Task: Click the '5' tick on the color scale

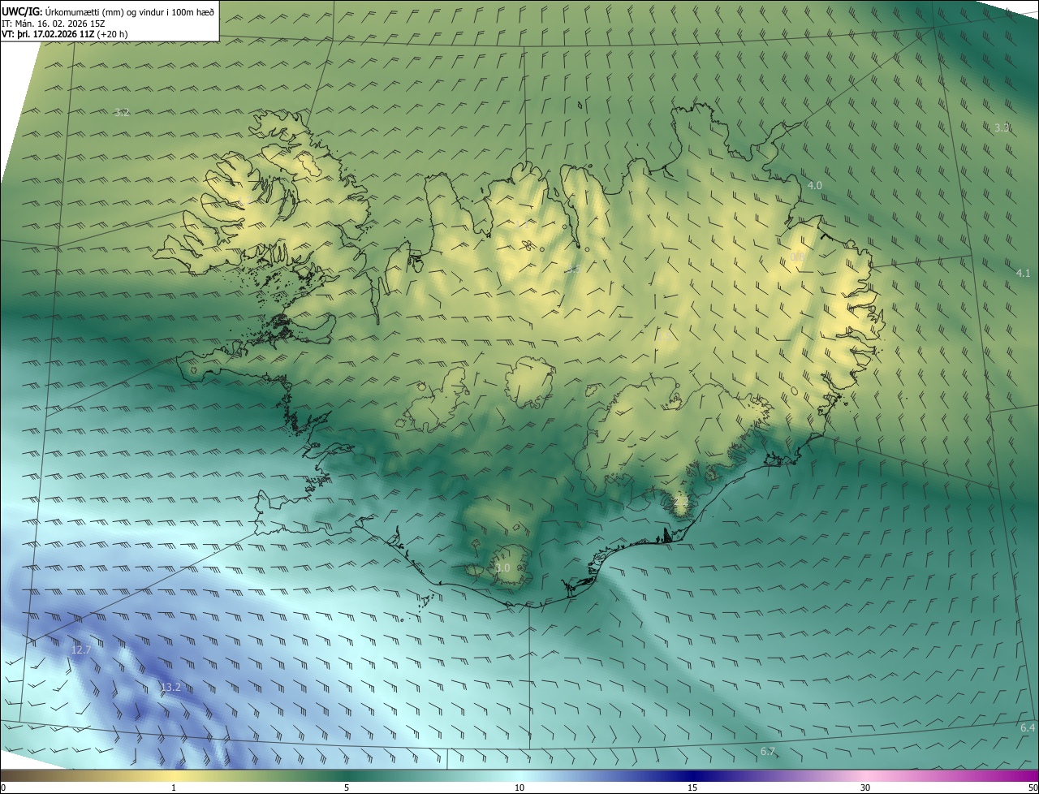Action: pyautogui.click(x=347, y=788)
